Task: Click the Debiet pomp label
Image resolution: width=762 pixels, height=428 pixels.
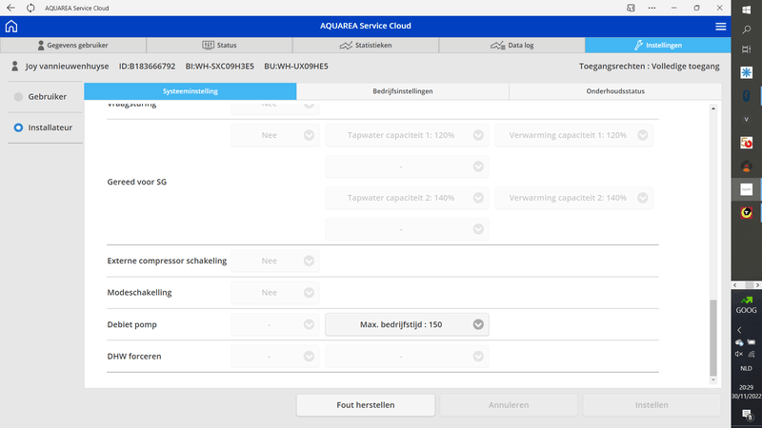Action: [x=131, y=324]
